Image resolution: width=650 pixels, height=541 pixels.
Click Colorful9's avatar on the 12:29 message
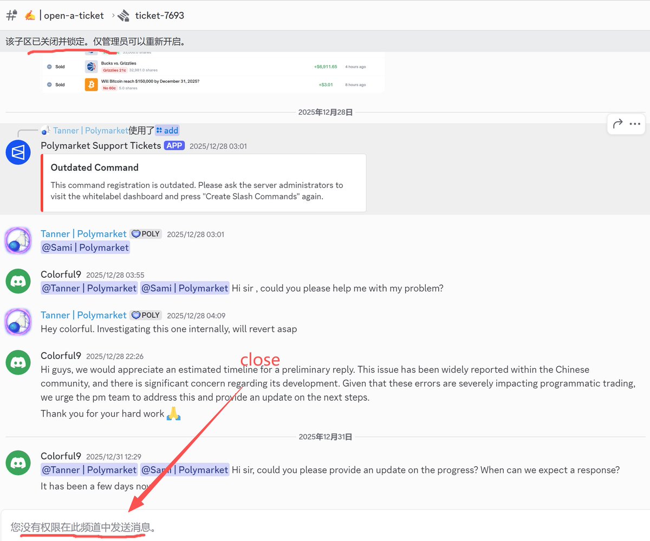pyautogui.click(x=18, y=462)
